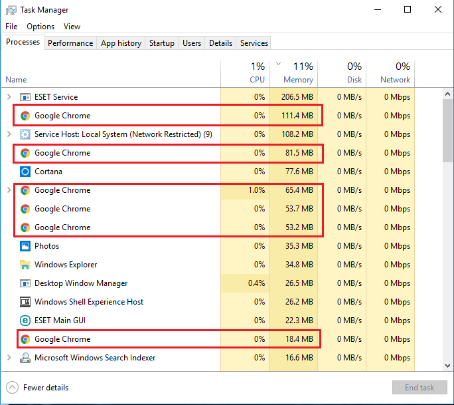Select the Cortana process name
454x405 pixels.
(48, 172)
